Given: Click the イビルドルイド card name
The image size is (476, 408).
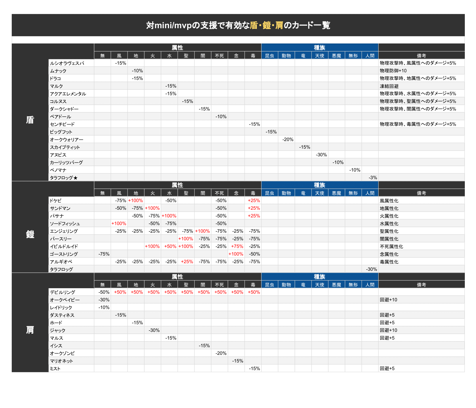Looking at the screenshot, I should (x=64, y=246).
